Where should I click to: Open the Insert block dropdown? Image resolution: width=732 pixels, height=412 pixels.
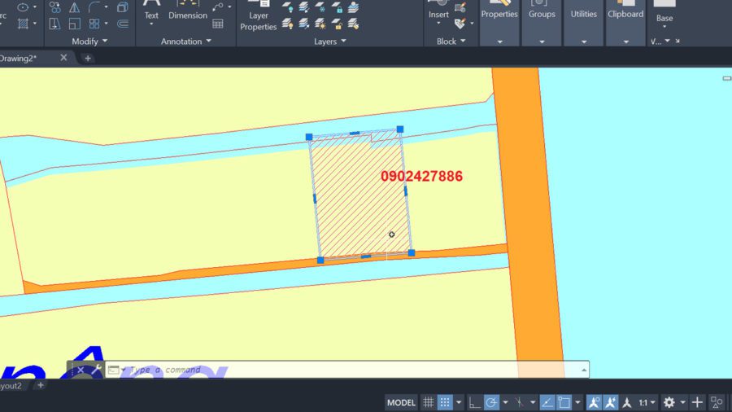click(438, 23)
